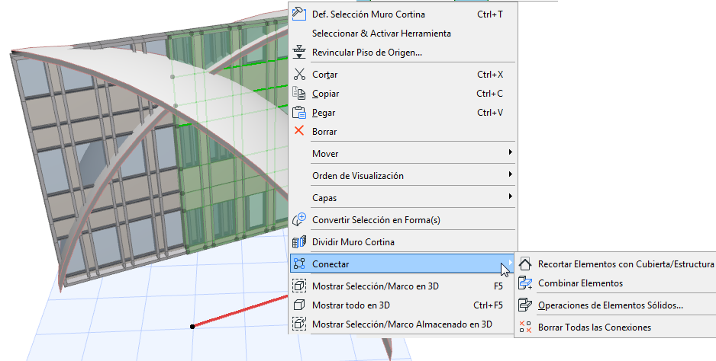This screenshot has width=716, height=361.
Task: Select Dividir Muro Cortina option
Action: click(x=403, y=242)
